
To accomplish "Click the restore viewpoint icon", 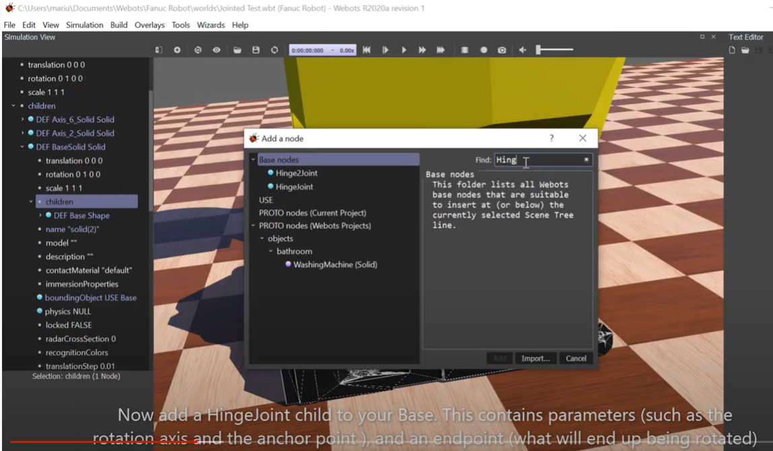I will click(198, 50).
